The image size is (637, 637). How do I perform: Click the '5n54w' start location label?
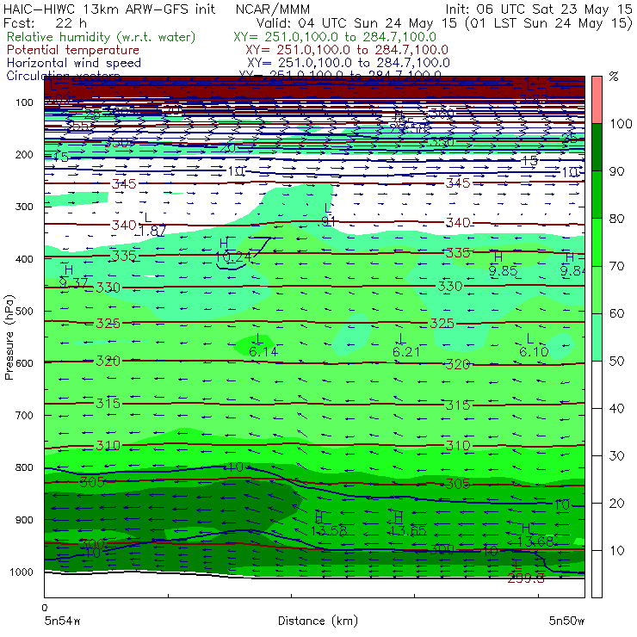tap(63, 621)
